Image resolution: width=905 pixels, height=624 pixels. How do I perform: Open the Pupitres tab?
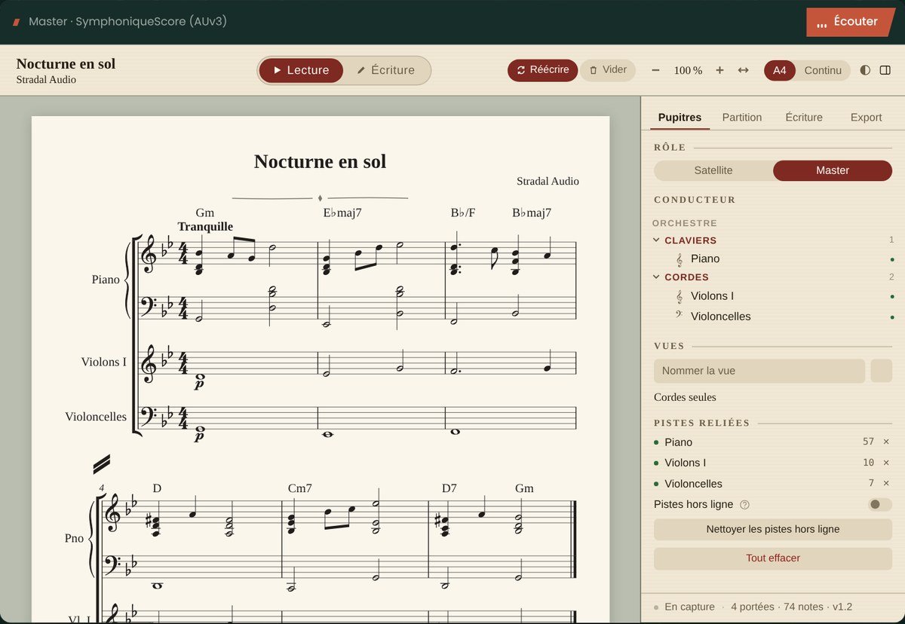pyautogui.click(x=680, y=117)
